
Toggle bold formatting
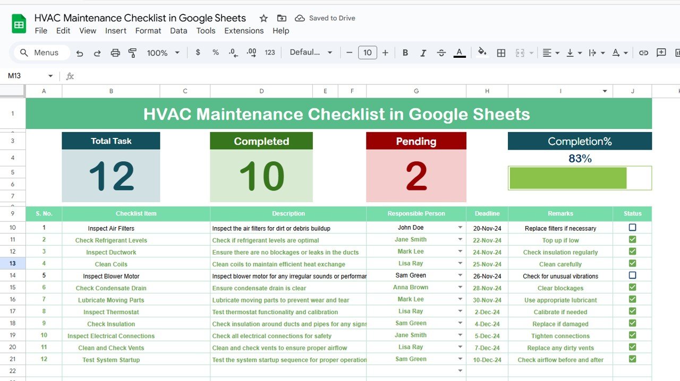tap(405, 53)
